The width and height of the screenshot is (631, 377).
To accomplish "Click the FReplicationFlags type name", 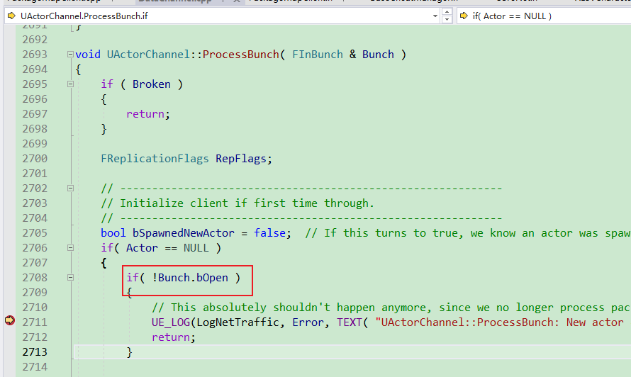I will (155, 159).
